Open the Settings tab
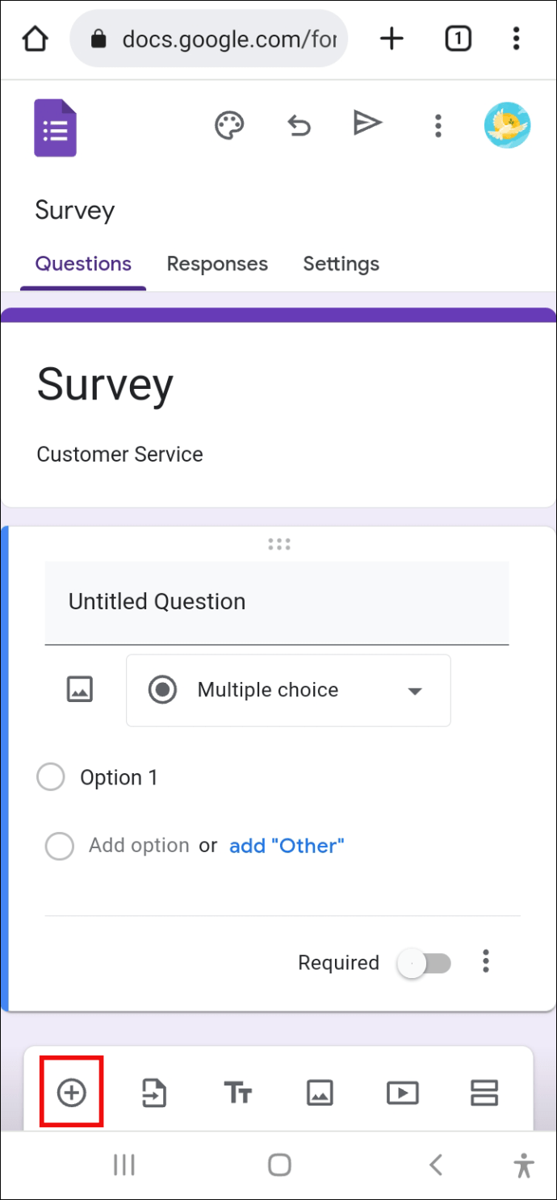The image size is (557, 1200). pyautogui.click(x=341, y=264)
